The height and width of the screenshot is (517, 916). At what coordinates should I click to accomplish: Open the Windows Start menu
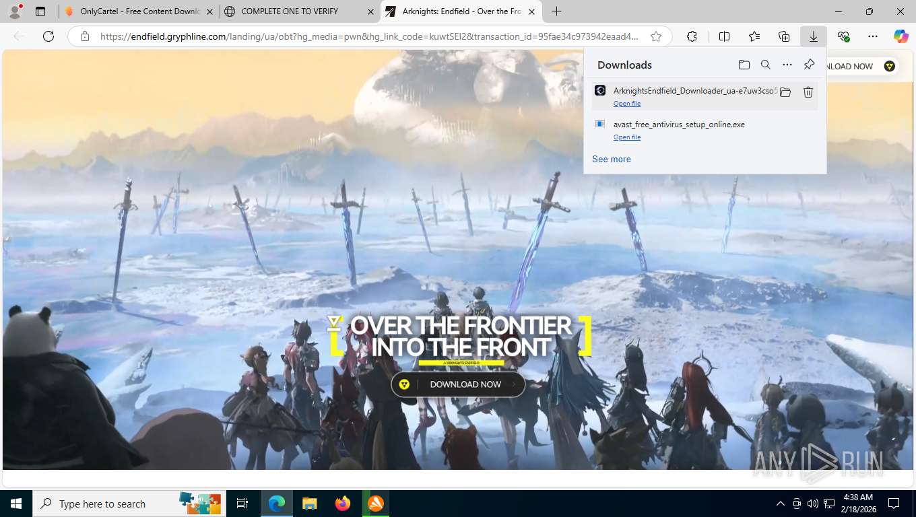point(16,504)
